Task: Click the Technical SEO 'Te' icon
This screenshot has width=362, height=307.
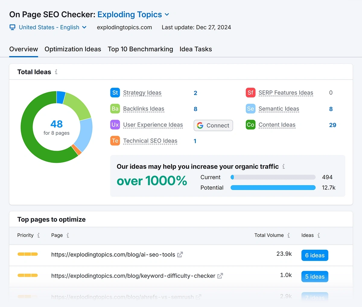Action: pos(115,141)
